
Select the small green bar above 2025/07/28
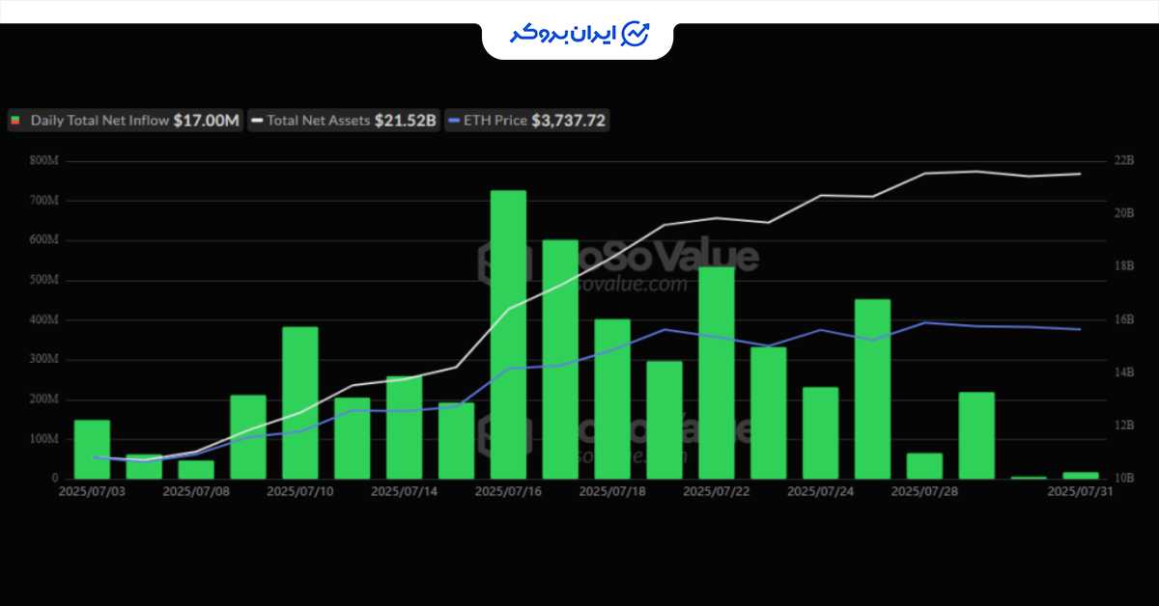[x=924, y=465]
